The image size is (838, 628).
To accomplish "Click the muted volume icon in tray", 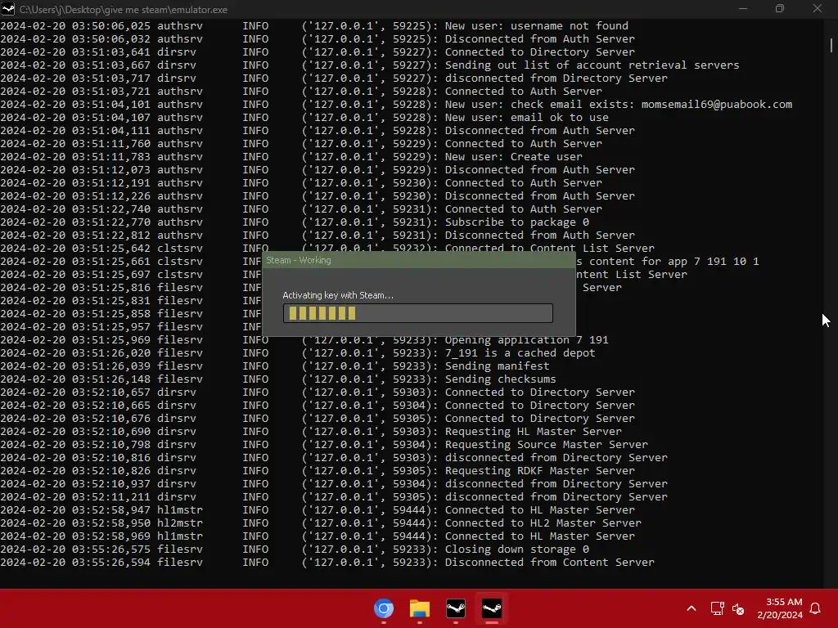I will click(x=738, y=608).
